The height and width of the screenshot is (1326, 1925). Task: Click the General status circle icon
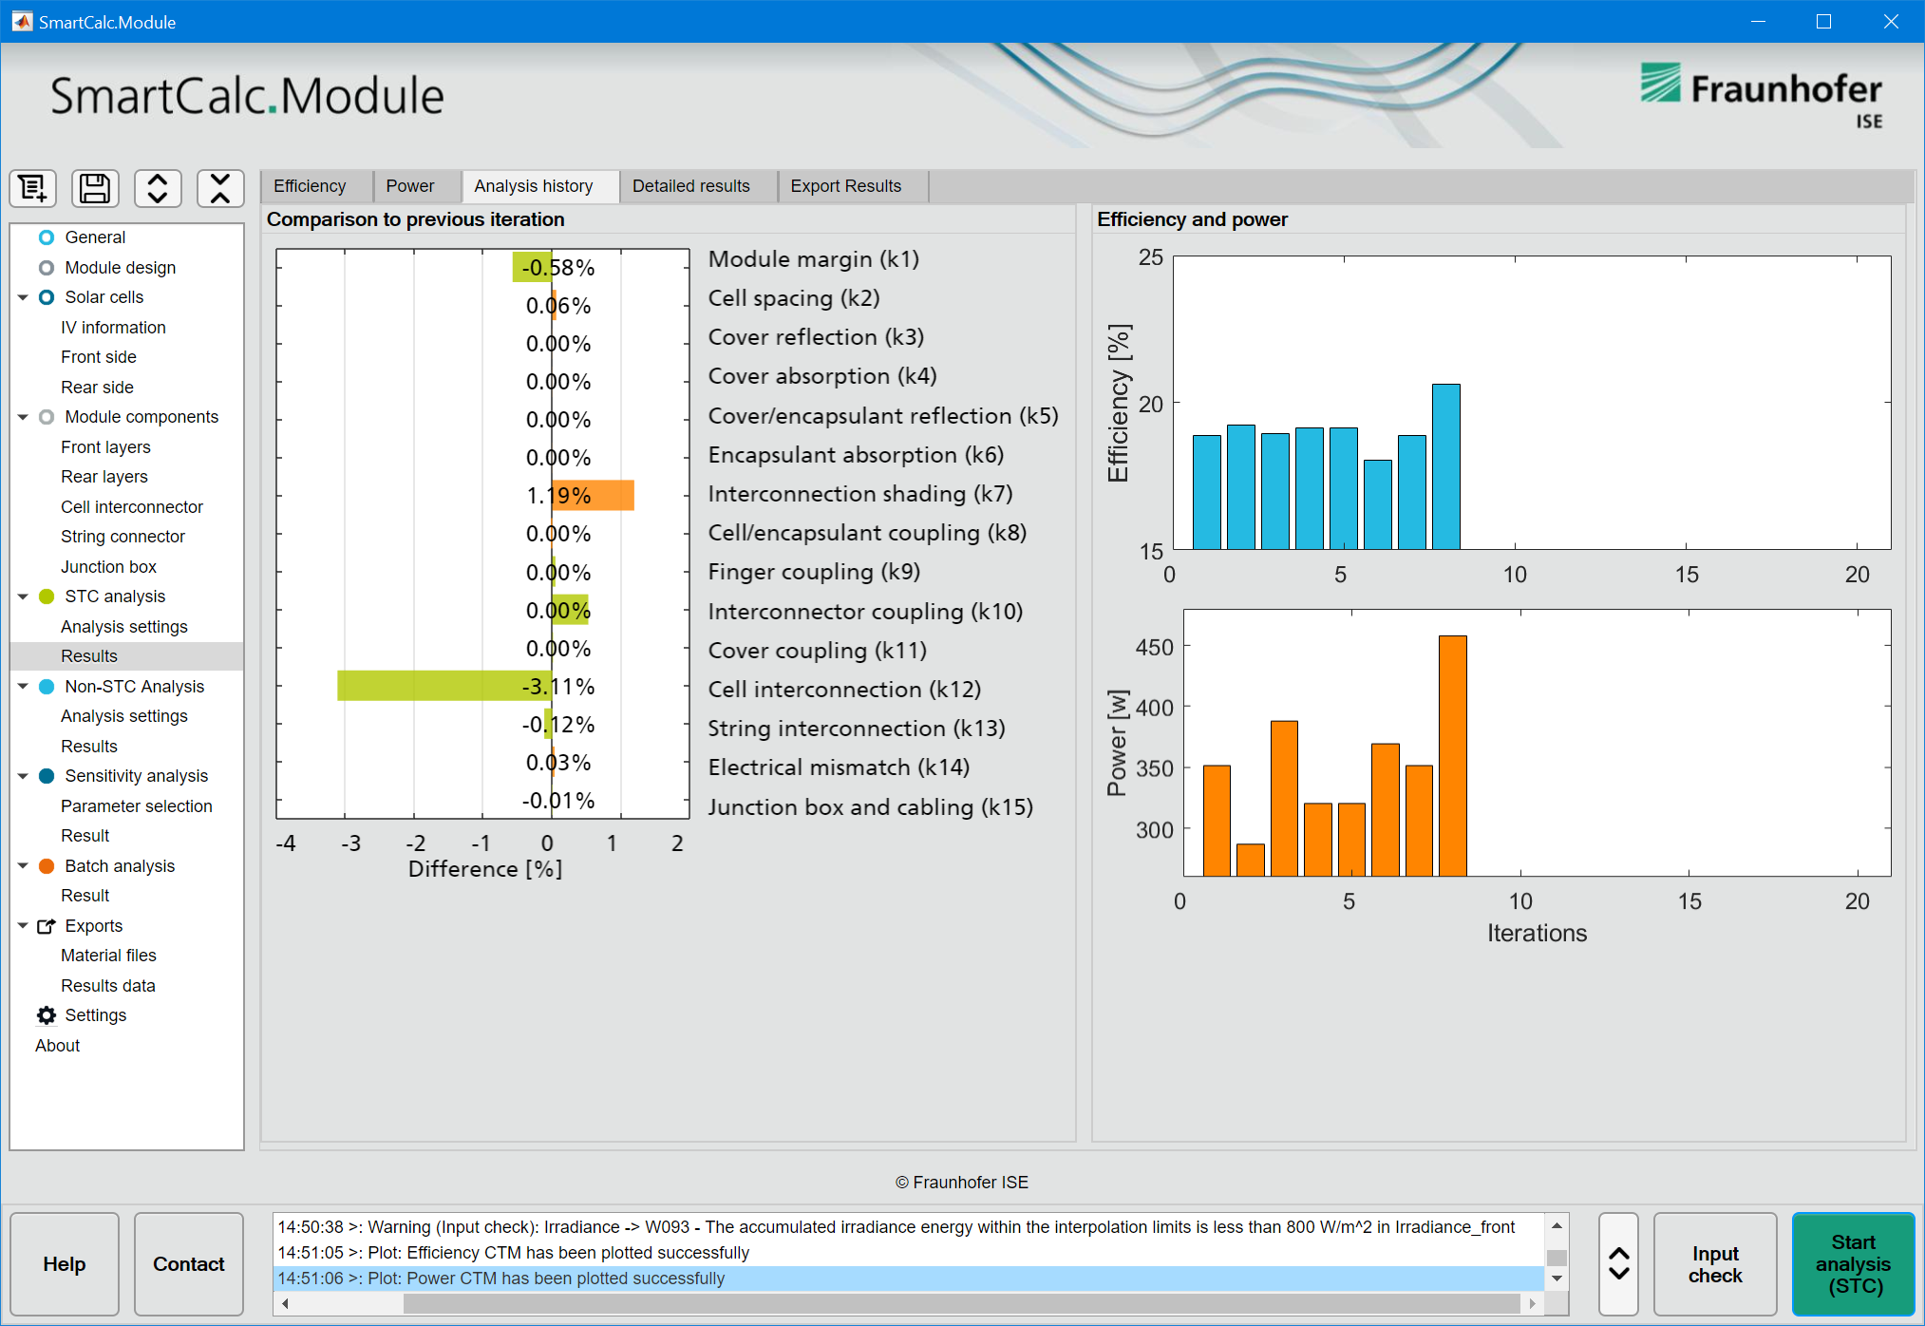(x=46, y=237)
